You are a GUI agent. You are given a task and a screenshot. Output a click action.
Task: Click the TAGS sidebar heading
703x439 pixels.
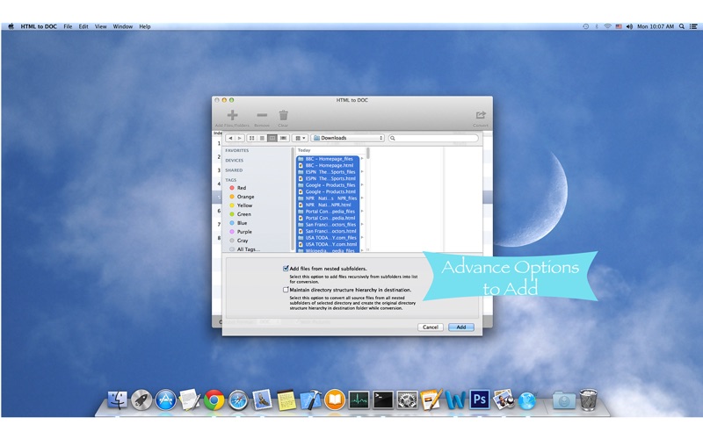(230, 180)
